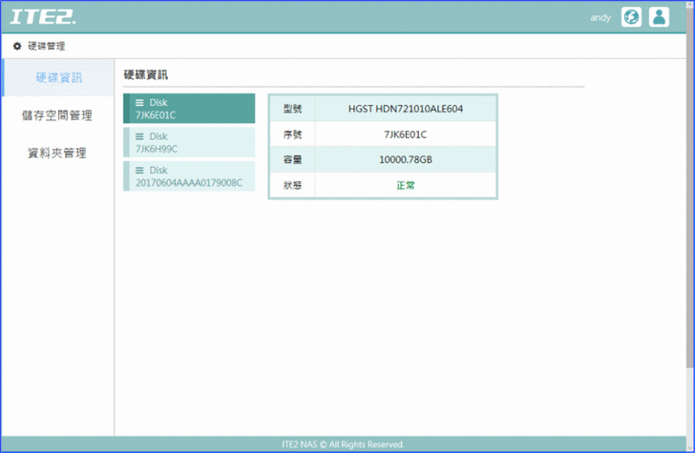This screenshot has height=453, width=695.
Task: Go to the 資料夾管理 sidebar tab
Action: pyautogui.click(x=57, y=153)
